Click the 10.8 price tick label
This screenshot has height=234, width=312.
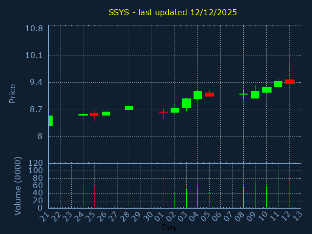(34, 28)
